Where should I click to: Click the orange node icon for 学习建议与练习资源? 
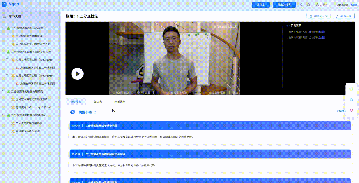13,131
